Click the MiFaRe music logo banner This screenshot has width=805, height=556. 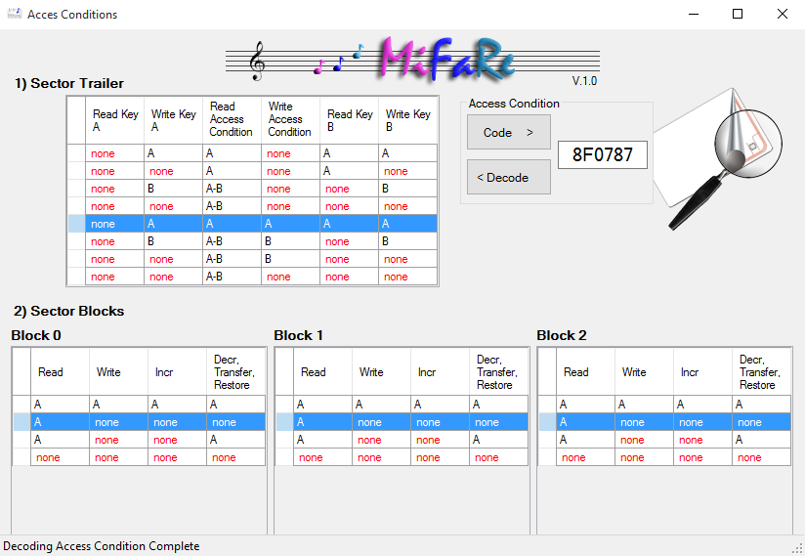(x=412, y=59)
